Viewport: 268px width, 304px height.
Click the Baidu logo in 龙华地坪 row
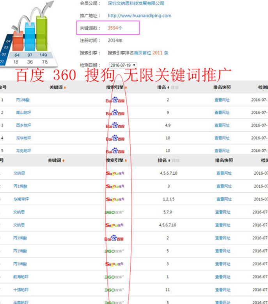[x=115, y=138]
